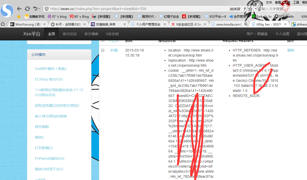Viewport: 307px width, 180px height.
Task: Select 主页 in the navbar
Action: click(x=52, y=34)
